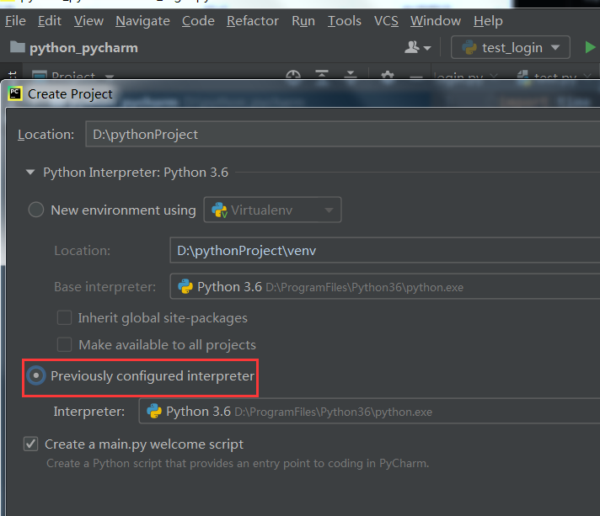Open the Run menu

(303, 21)
